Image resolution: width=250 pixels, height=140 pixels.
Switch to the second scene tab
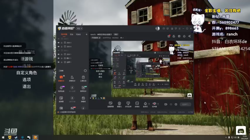(72, 34)
